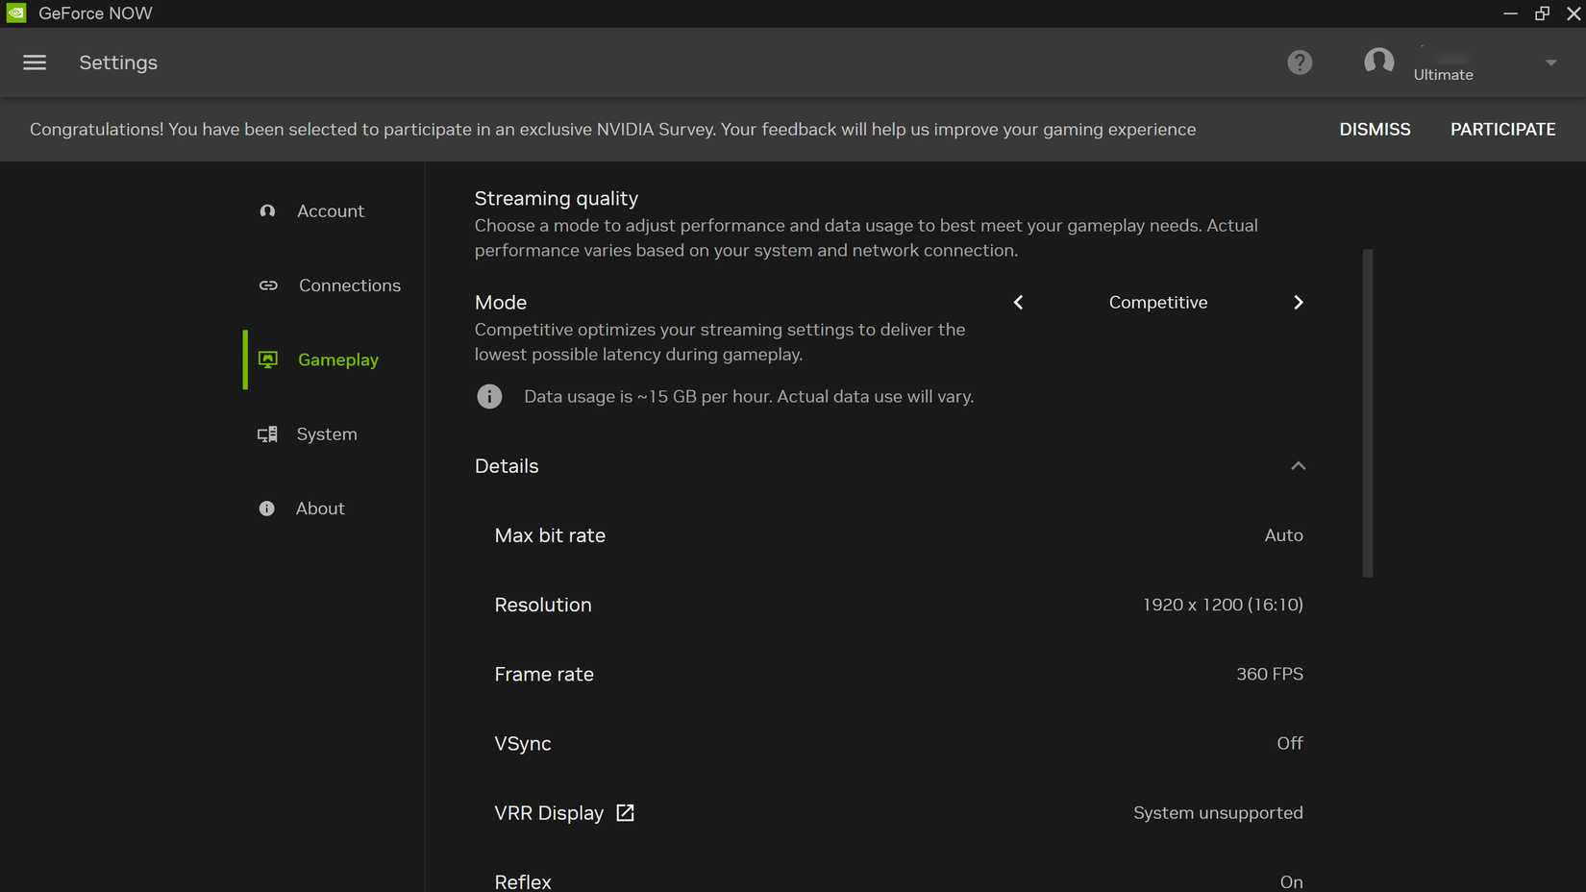
Task: Switch to next streaming mode with right chevron
Action: [1299, 302]
